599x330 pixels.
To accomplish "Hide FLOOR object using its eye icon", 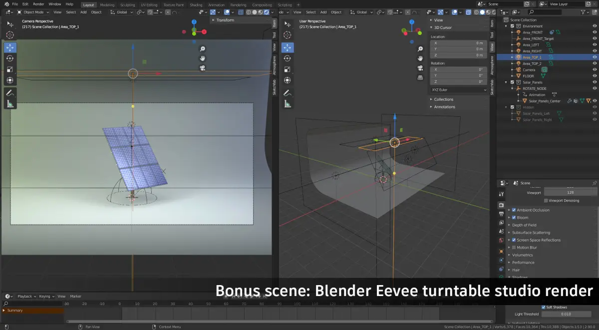I will point(594,76).
